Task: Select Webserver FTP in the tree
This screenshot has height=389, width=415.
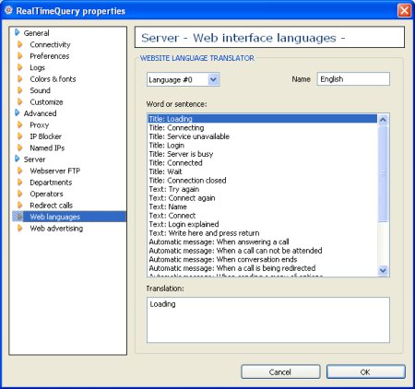Action: (55, 171)
